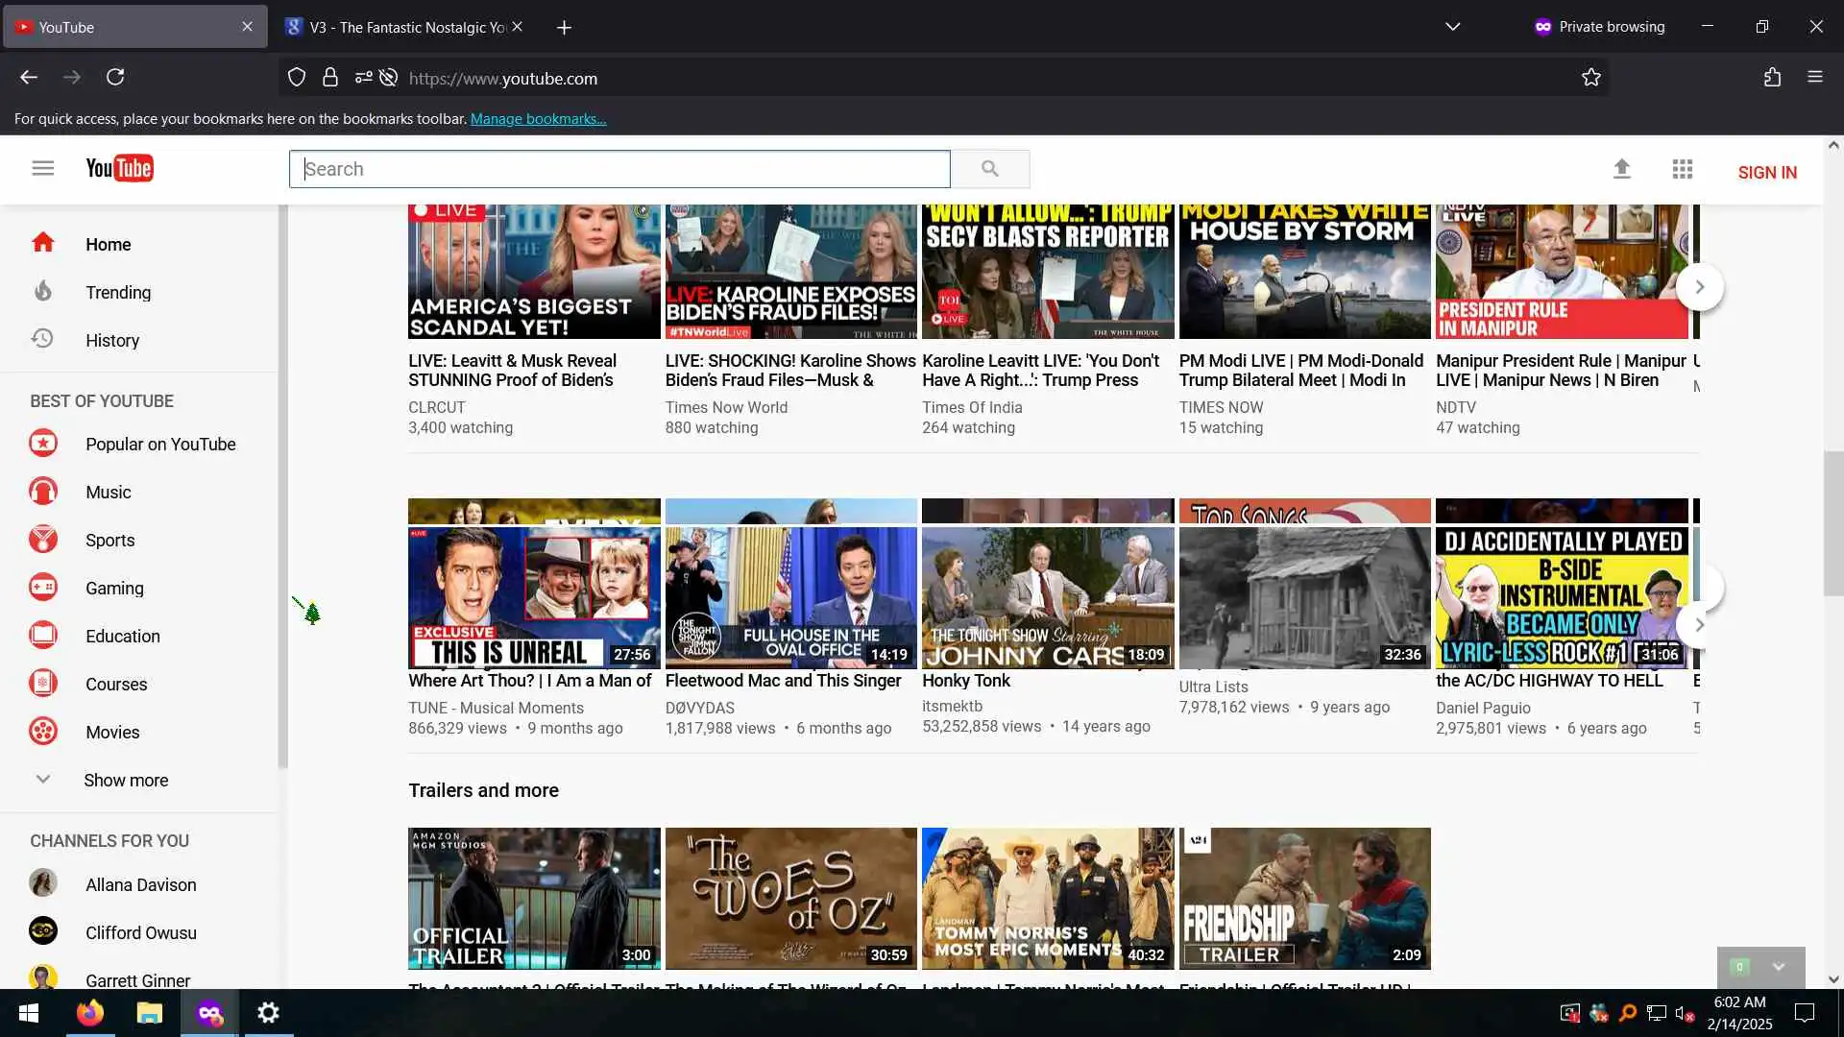
Task: Click the page vertical scrollbar thumb
Action: (x=1832, y=523)
